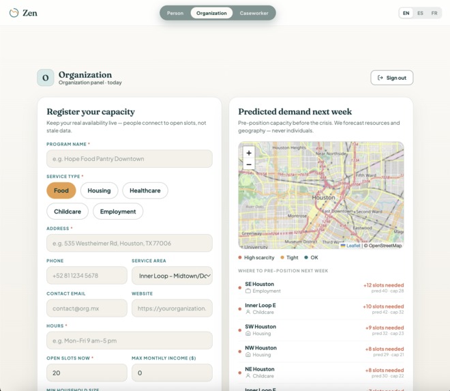Click the Tight legend dot
Screen dimensions: 450x391
(x=282, y=257)
